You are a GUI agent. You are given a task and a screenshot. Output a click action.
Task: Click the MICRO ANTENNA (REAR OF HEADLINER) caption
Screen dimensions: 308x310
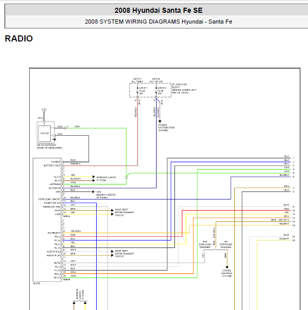pyautogui.click(x=50, y=147)
